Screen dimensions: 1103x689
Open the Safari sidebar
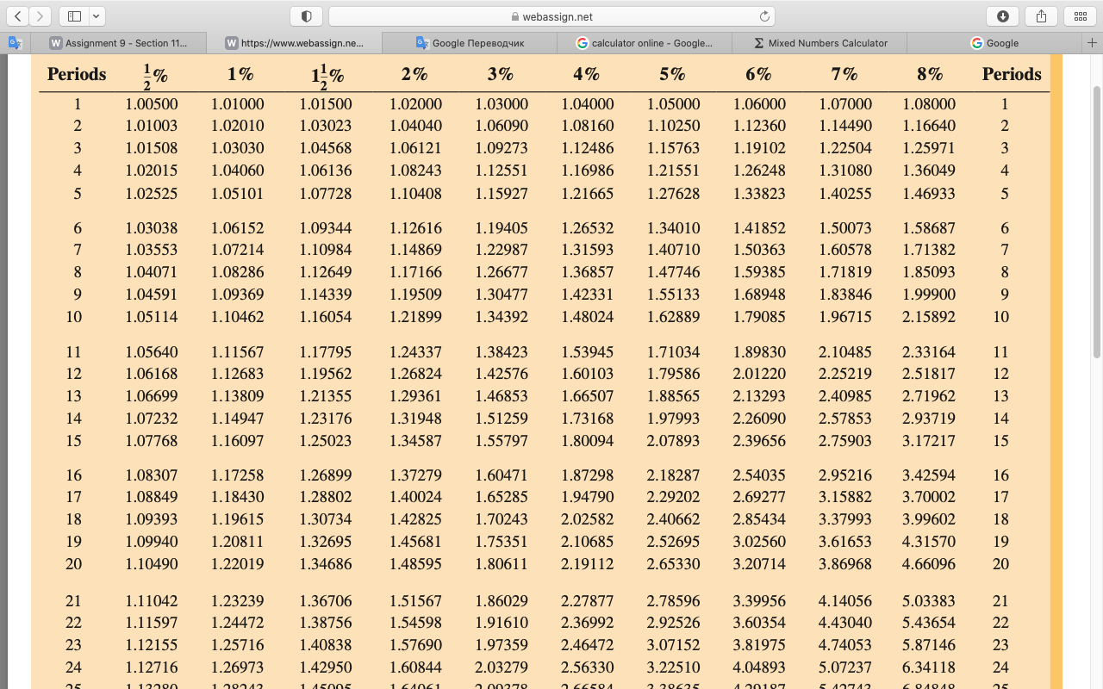tap(73, 16)
